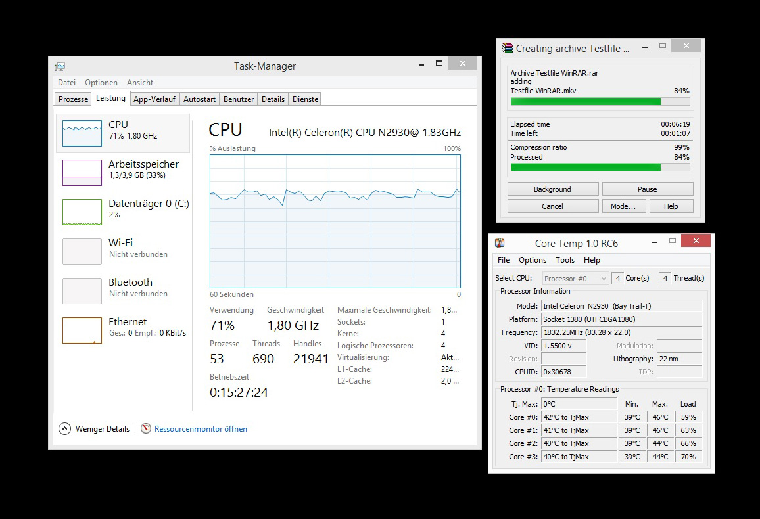This screenshot has width=760, height=519.
Task: Click the Betriebszeit value 0:15:27:24
Action: 239,392
